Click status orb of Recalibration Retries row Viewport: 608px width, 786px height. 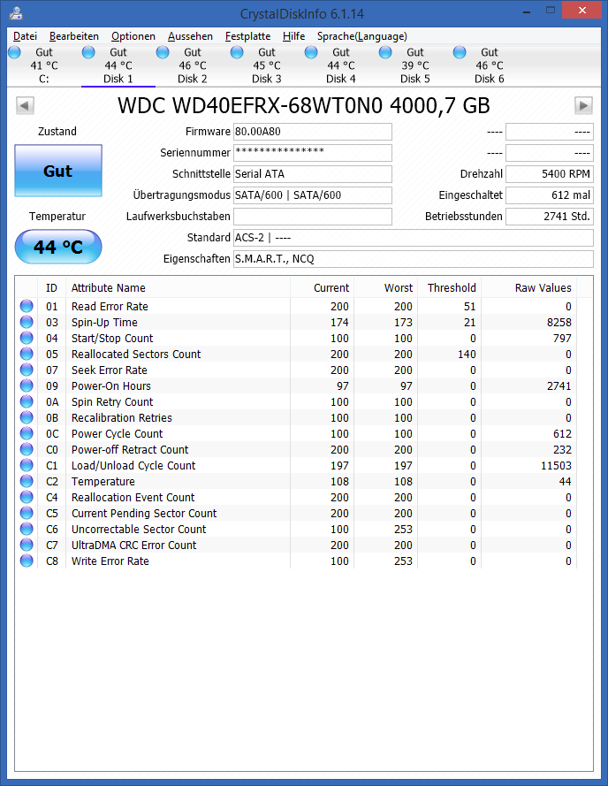pyautogui.click(x=27, y=417)
